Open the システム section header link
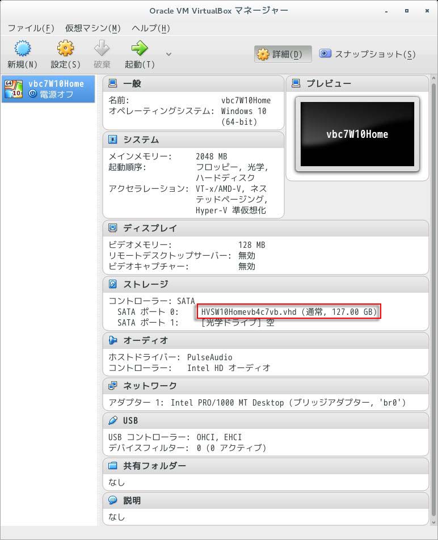This screenshot has width=438, height=540. [x=141, y=140]
